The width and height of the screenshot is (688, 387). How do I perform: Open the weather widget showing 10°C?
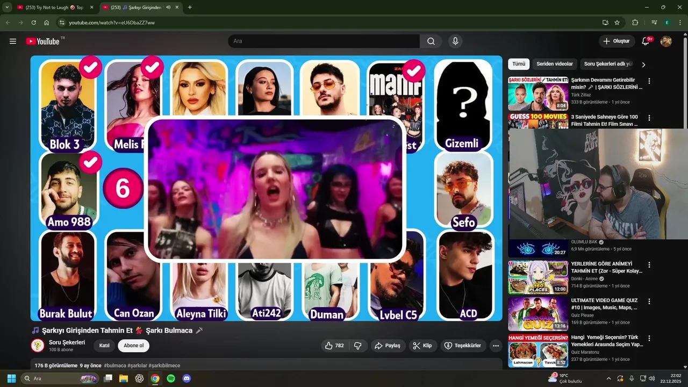coord(565,378)
